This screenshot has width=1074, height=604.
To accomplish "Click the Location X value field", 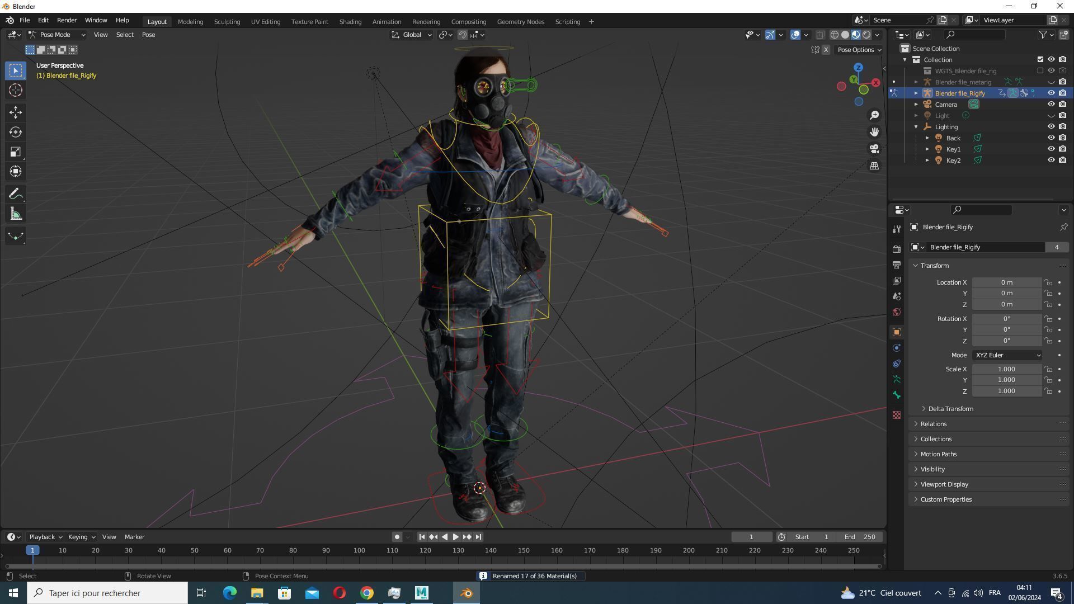I will [x=1006, y=282].
